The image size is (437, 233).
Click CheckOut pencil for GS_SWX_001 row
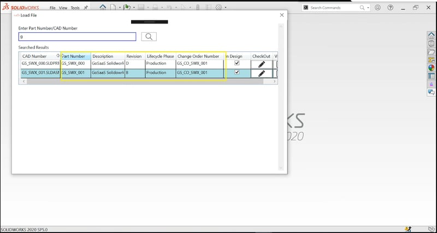pyautogui.click(x=262, y=73)
